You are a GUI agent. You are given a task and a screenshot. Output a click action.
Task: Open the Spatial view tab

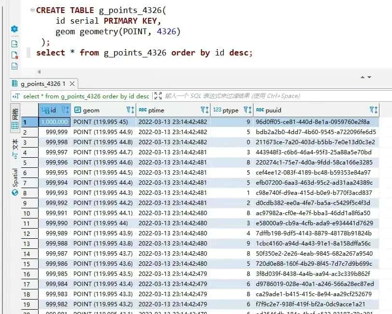point(15,181)
